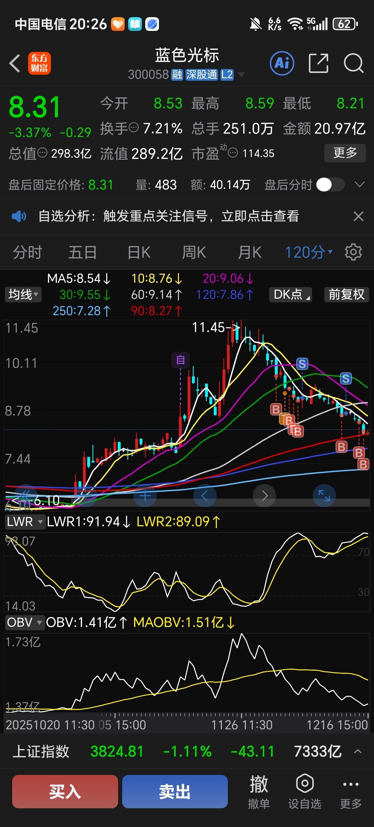Tap the red 买入 buy button
The image size is (374, 827).
65,791
